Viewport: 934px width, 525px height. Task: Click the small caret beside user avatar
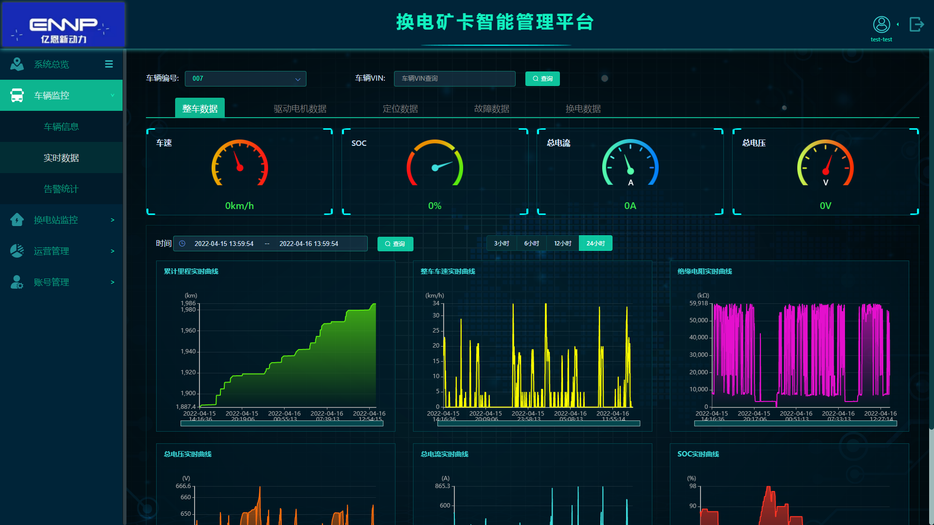(898, 24)
